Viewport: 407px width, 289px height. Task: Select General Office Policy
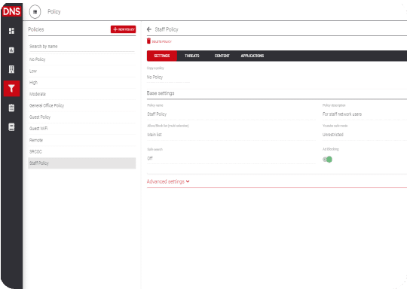(x=82, y=105)
